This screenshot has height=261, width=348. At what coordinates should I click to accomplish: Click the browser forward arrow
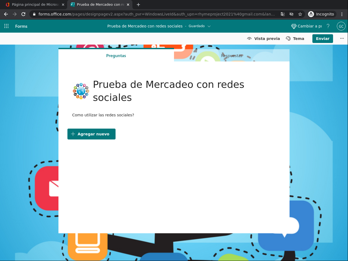(15, 14)
